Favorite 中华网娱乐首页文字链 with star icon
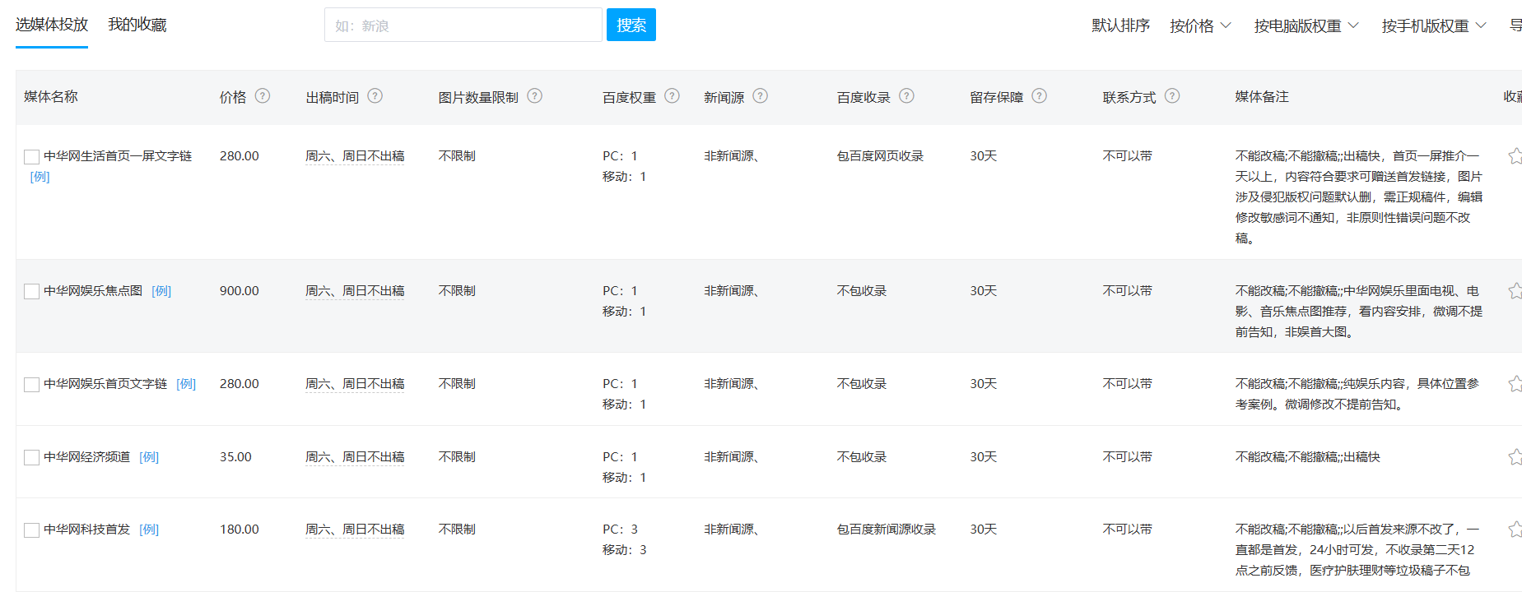 (1515, 383)
